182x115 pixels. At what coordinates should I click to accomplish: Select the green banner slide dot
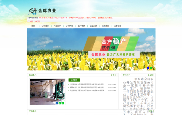[151, 68]
